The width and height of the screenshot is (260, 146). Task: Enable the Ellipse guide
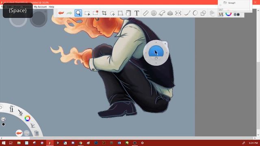coord(154,13)
